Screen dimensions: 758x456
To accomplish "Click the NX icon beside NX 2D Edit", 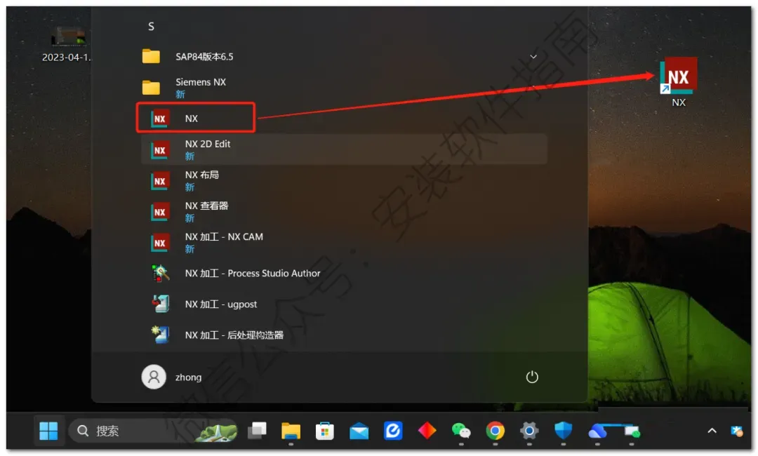I will click(159, 149).
